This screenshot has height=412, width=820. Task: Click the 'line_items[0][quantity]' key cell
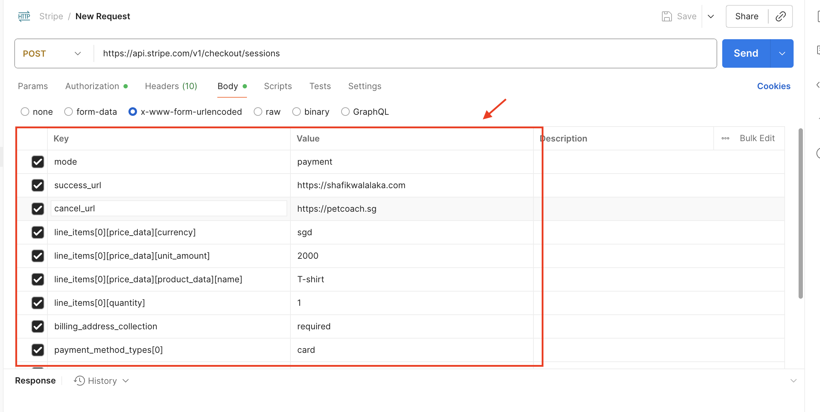[169, 303]
